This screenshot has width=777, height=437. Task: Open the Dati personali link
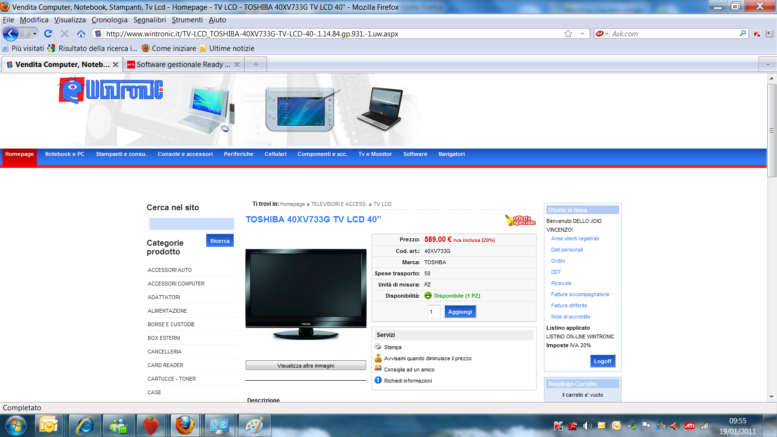(567, 250)
